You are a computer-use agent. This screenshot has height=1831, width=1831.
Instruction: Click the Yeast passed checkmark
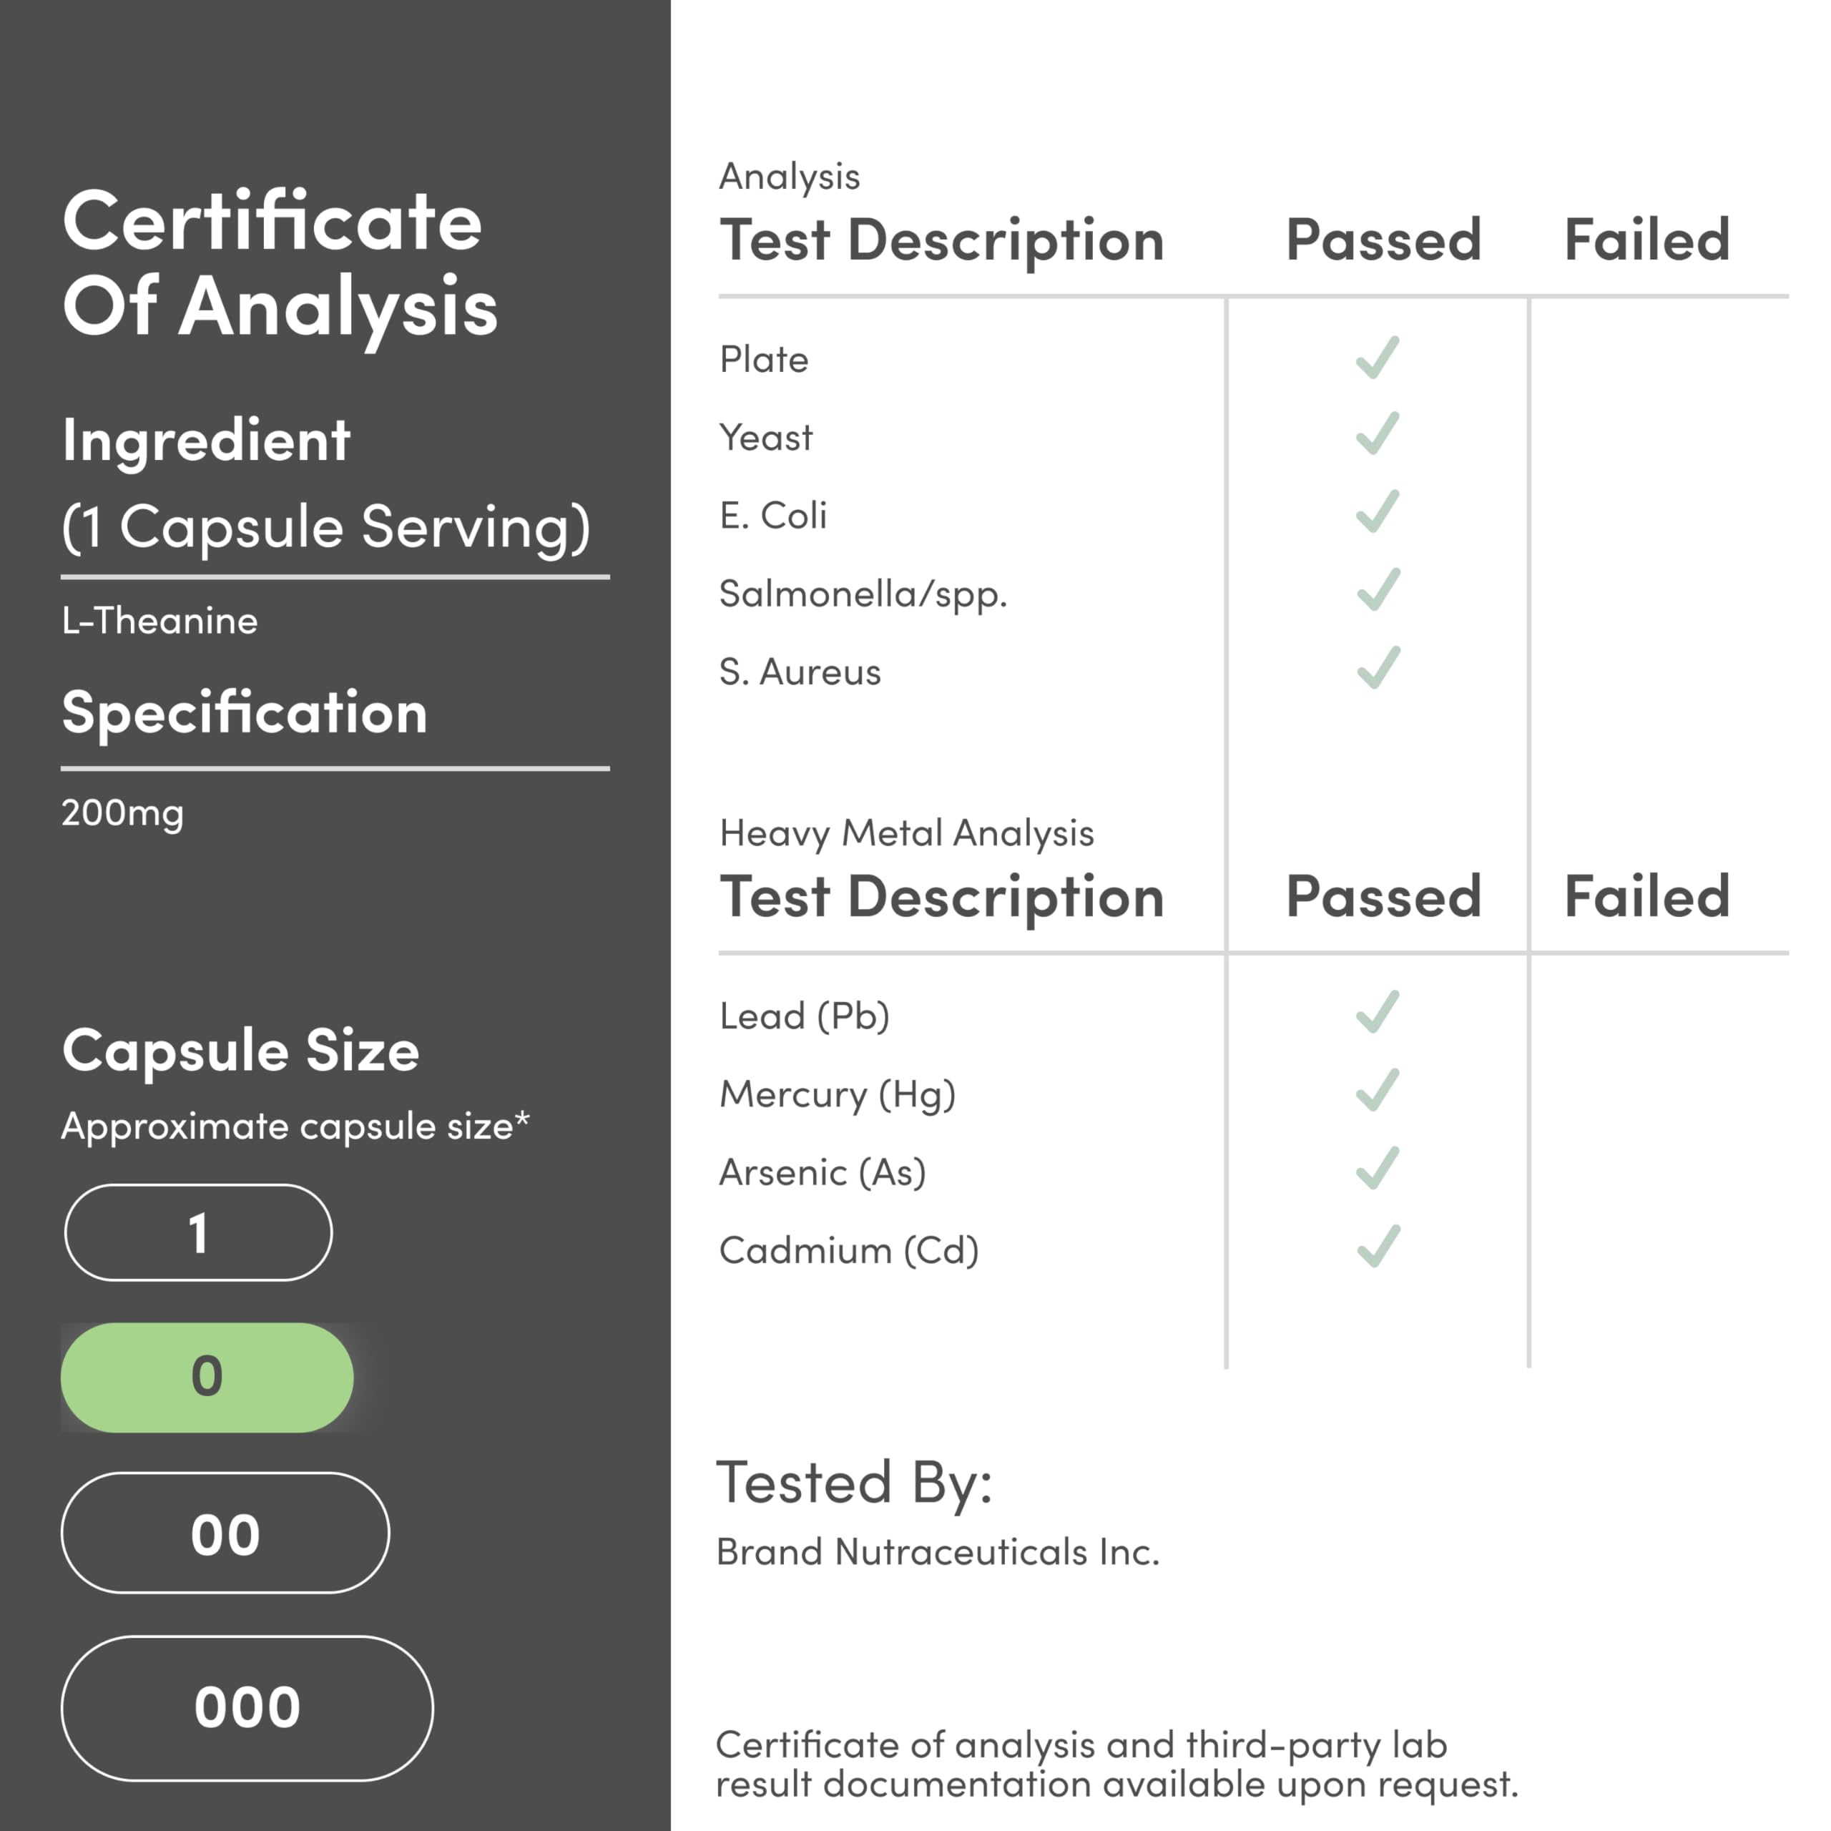pos(1377,434)
